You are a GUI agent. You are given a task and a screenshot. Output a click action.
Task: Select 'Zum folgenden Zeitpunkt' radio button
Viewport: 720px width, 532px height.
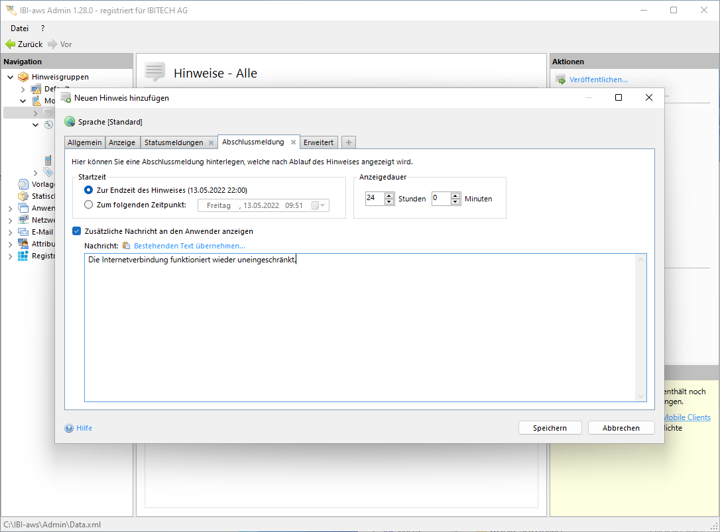click(x=89, y=205)
